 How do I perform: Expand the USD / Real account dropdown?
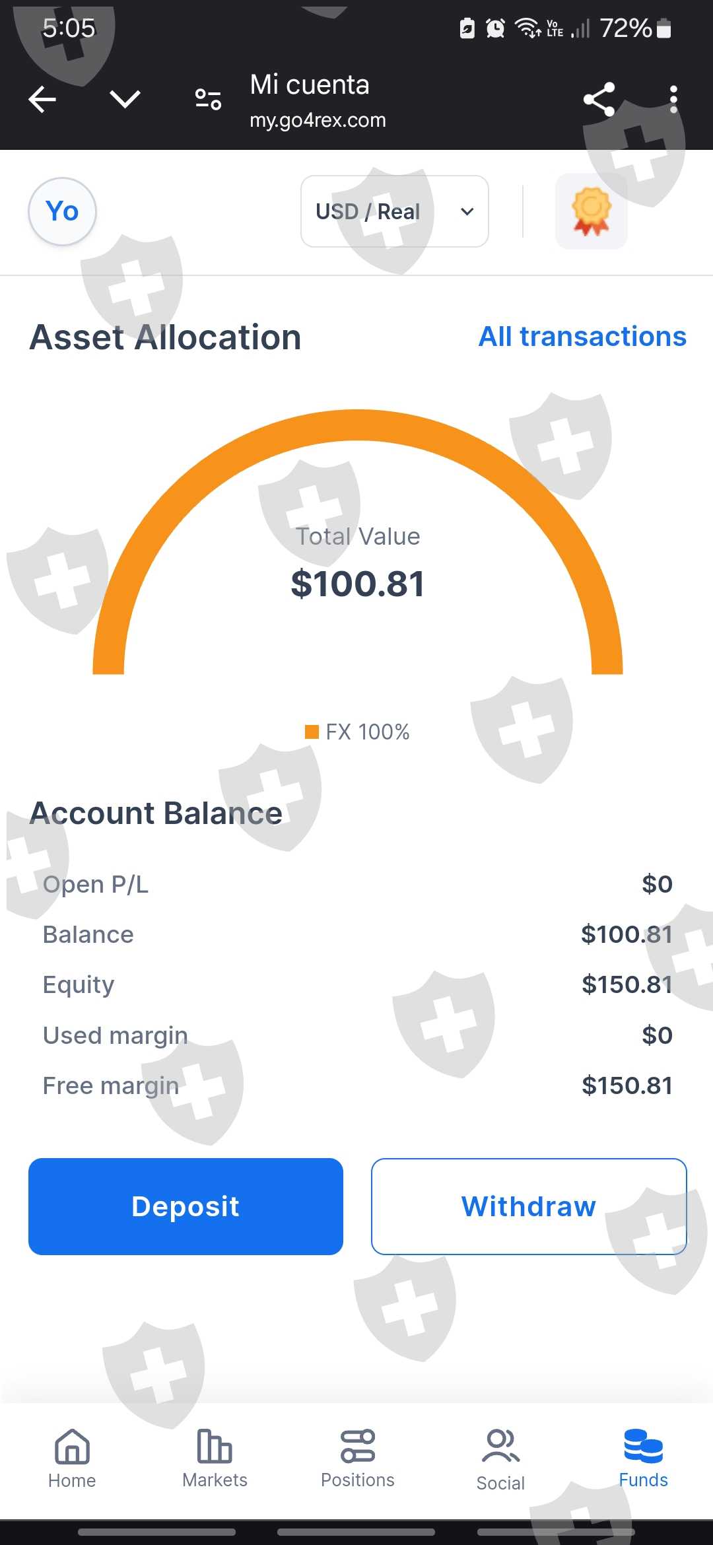[394, 211]
